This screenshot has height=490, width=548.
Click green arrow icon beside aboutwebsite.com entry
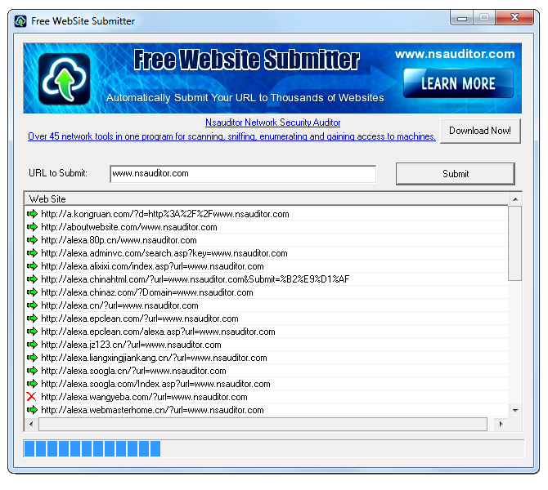32,227
